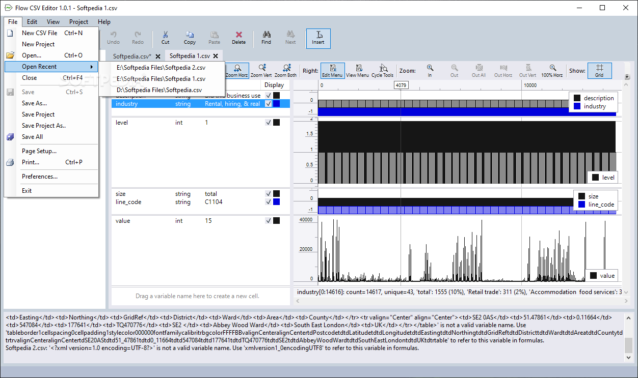Viewport: 638px width, 378px height.
Task: Open recent file Softpedia 2.csv
Action: 162,68
